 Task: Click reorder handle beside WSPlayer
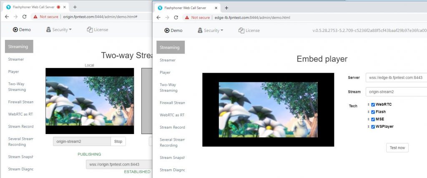[368, 127]
